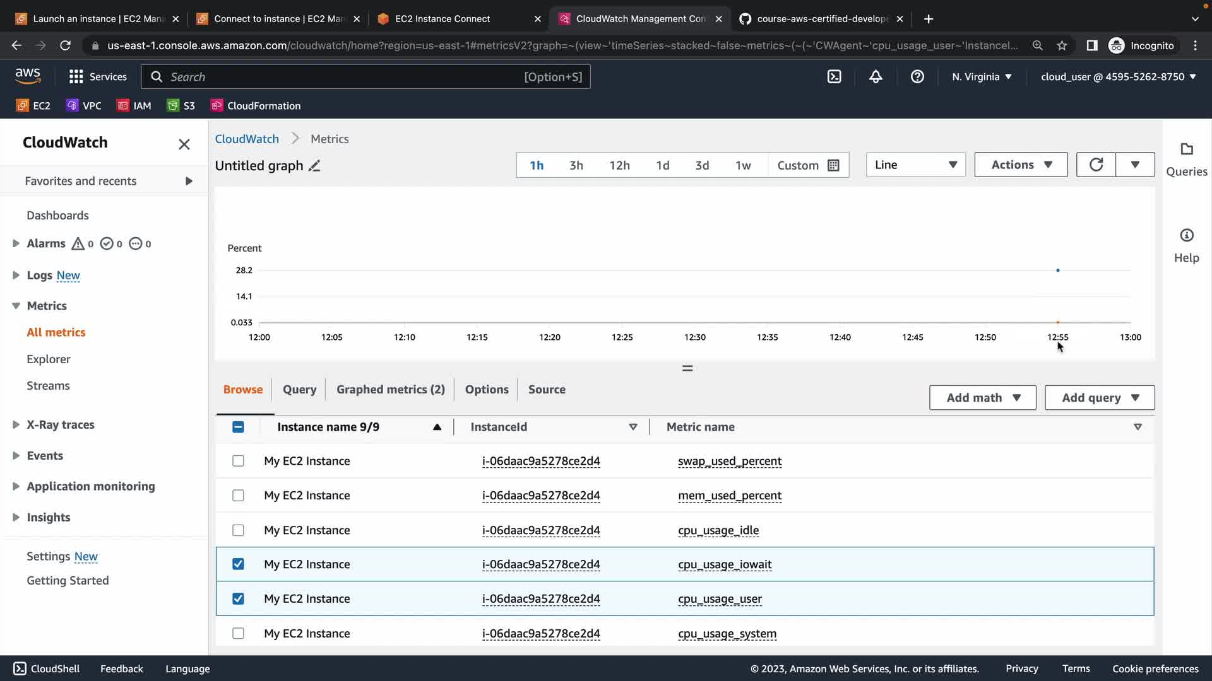The image size is (1212, 681).
Task: Uncheck the cpu_usage_iowait metric row
Action: click(x=238, y=564)
